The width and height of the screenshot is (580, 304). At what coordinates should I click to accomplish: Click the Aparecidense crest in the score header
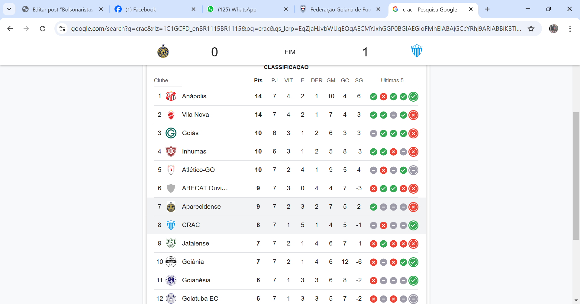163,51
